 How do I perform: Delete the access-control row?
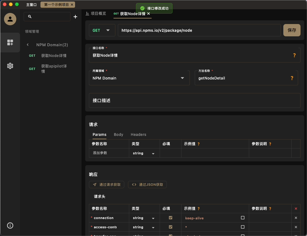pyautogui.click(x=296, y=227)
